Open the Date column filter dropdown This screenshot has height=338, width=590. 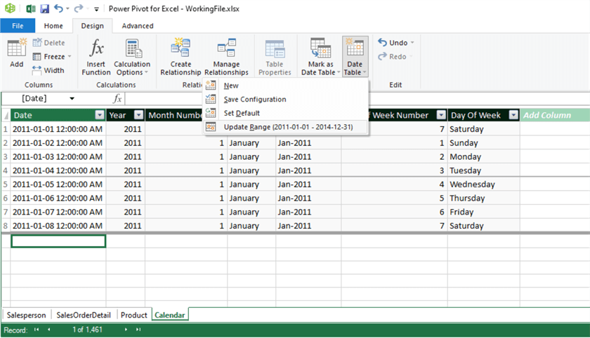pyautogui.click(x=99, y=115)
